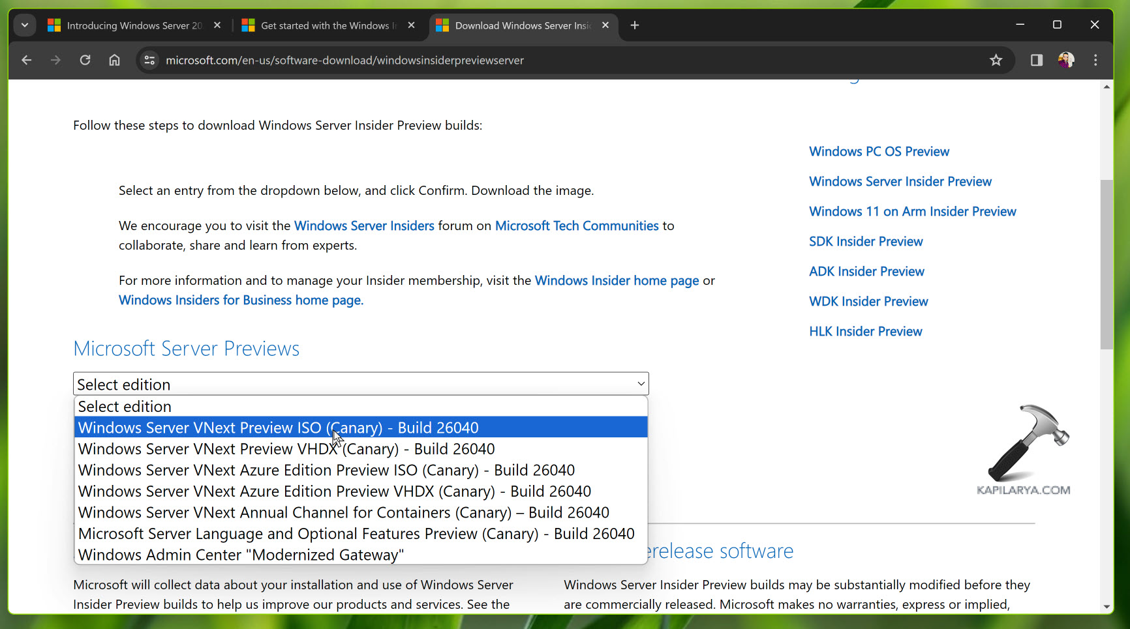Screen dimensions: 1130x629
Task: Open the browser home page
Action: [x=114, y=60]
